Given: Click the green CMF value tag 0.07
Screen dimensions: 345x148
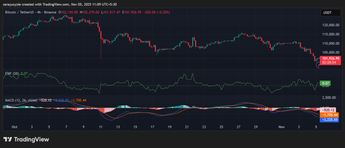Looking at the screenshot, I should pos(326,83).
